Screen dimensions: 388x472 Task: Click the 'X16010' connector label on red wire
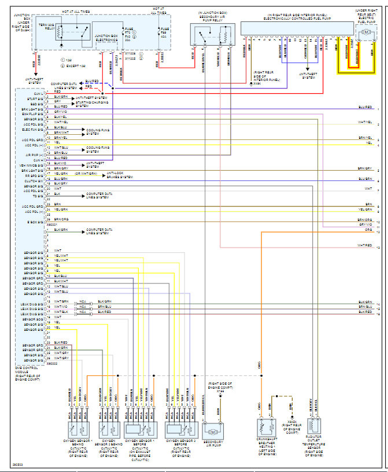pos(39,60)
